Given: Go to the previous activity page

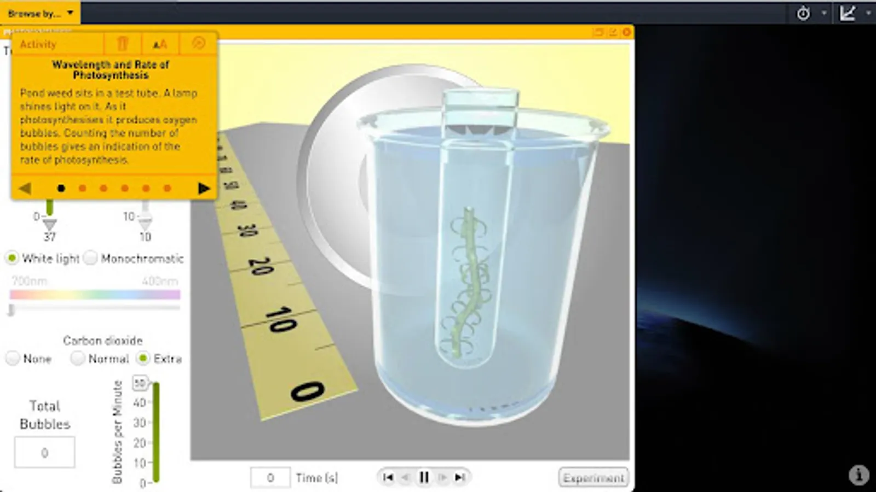Looking at the screenshot, I should [x=25, y=189].
